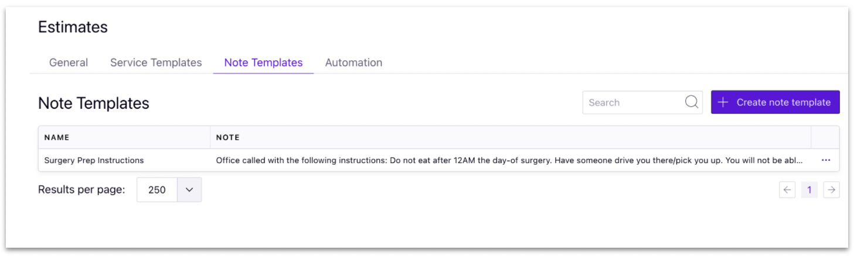Click the truncated note text starting "Office called"
Viewport: 857px width, 256px height.
pyautogui.click(x=509, y=160)
